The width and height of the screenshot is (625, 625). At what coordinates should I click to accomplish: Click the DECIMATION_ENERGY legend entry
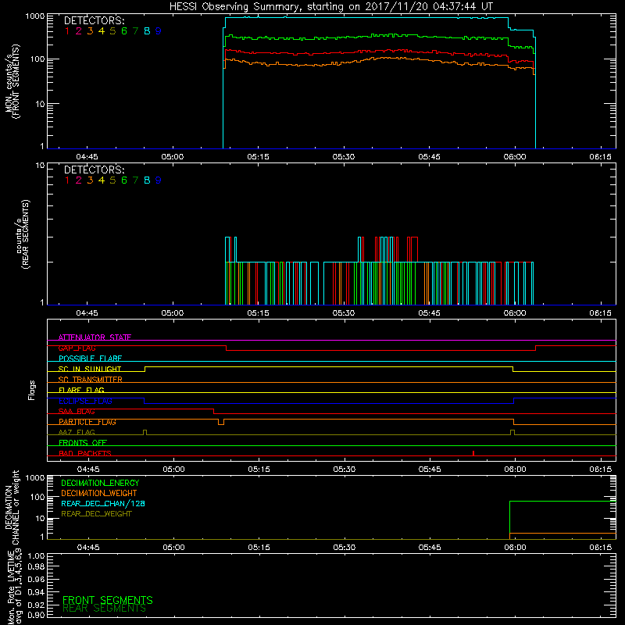pyautogui.click(x=100, y=483)
